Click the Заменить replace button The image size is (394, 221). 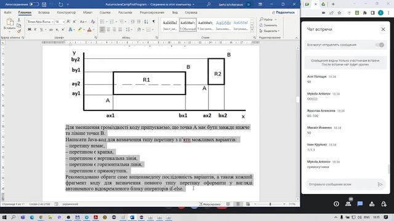(268, 25)
